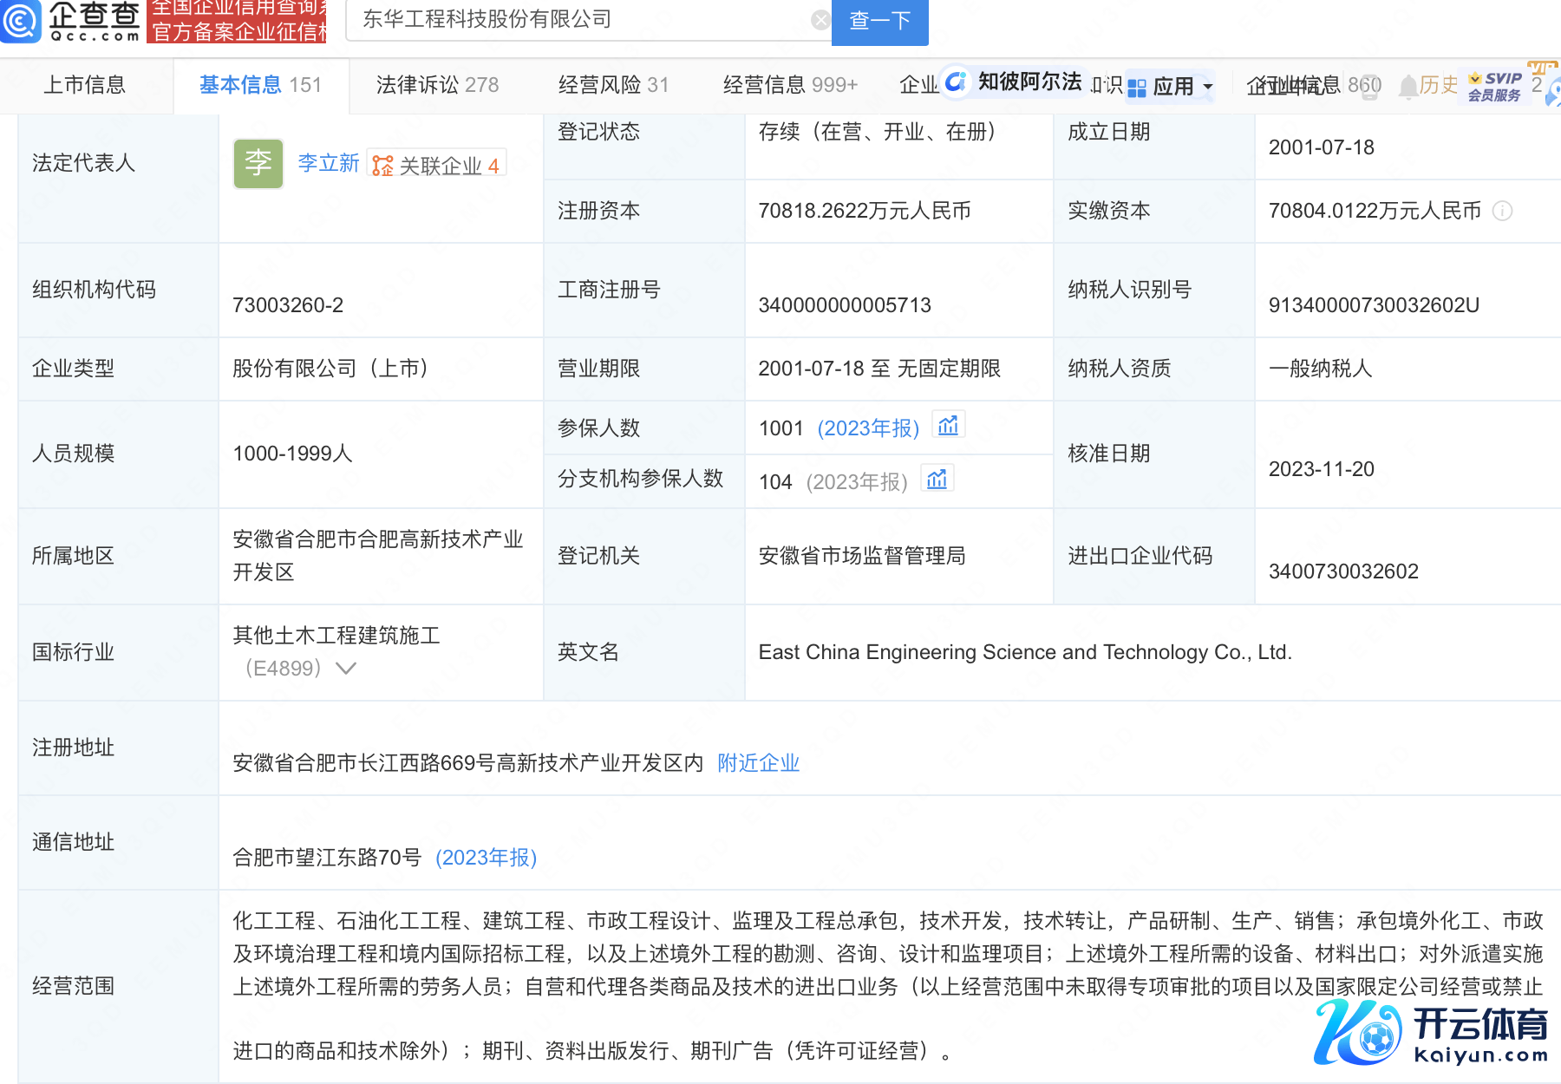Click the 附近企业 link after registered address

758,763
